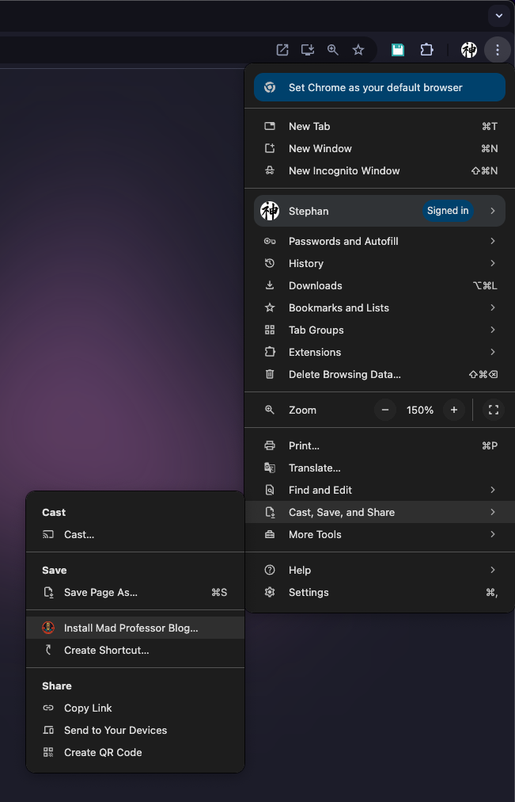515x802 pixels.
Task: Open a New Incognito Window
Action: click(380, 171)
